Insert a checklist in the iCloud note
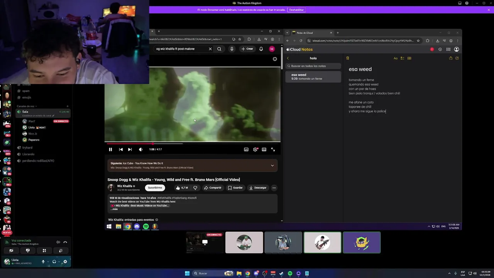 pyautogui.click(x=402, y=58)
